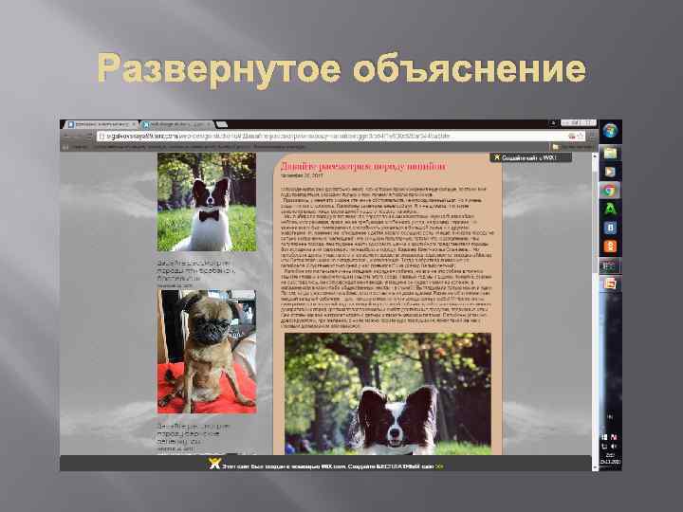
Task: Launch the media player taskbar icon
Action: (610, 172)
